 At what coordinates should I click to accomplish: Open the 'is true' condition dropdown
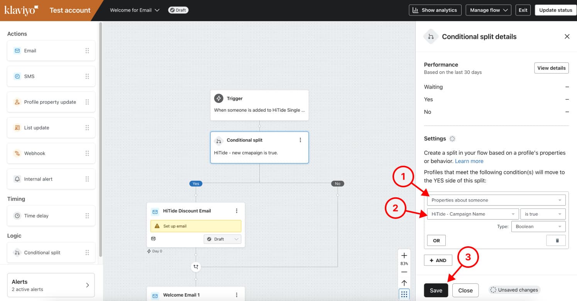pos(543,214)
